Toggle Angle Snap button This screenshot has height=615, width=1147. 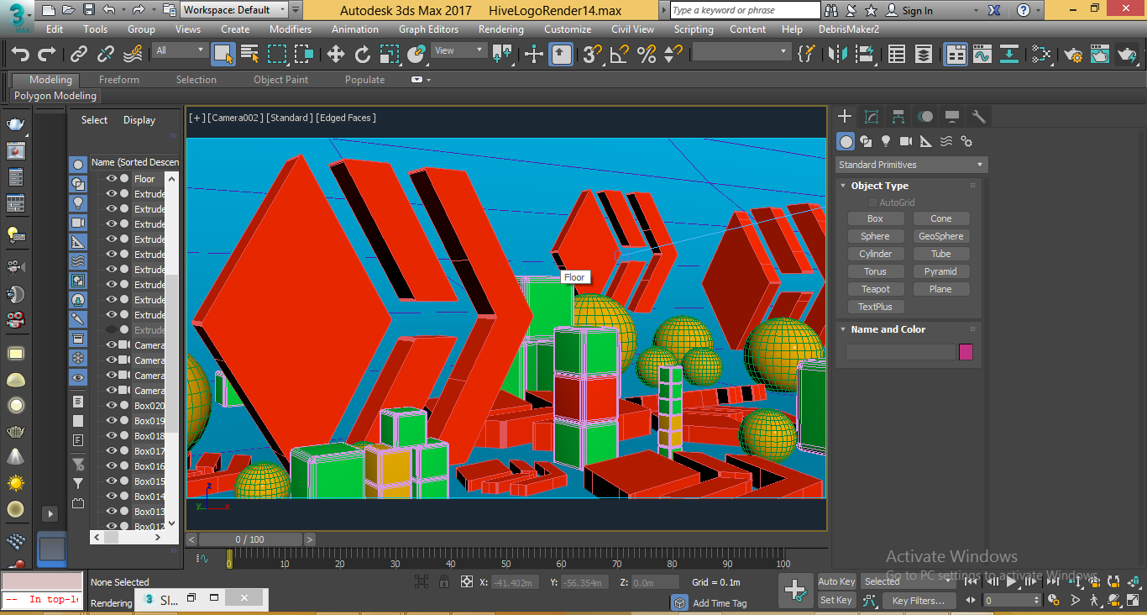pos(620,55)
